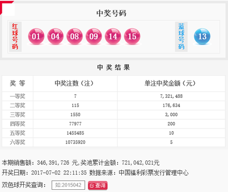This screenshot has width=228, height=192.
Task: Click red ball number 01
Action: (36, 36)
